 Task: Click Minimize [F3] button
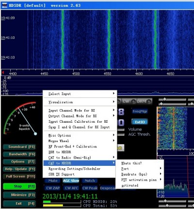(19, 195)
